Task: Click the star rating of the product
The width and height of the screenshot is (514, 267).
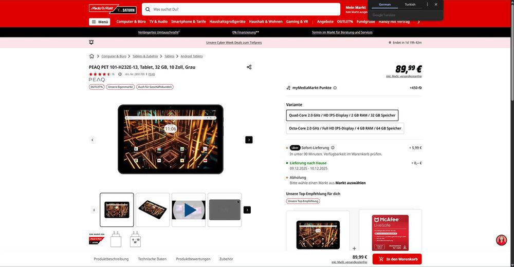Action: coord(100,74)
